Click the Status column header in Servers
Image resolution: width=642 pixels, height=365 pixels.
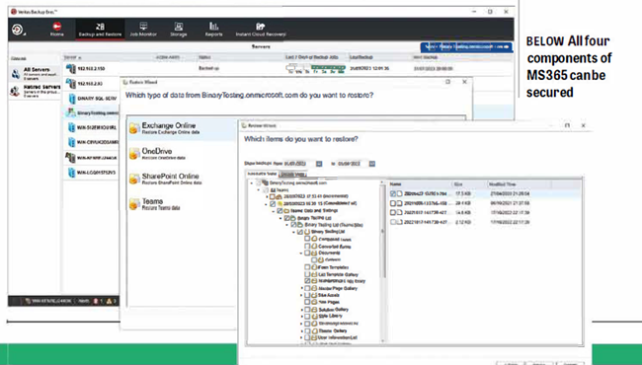[x=204, y=57]
